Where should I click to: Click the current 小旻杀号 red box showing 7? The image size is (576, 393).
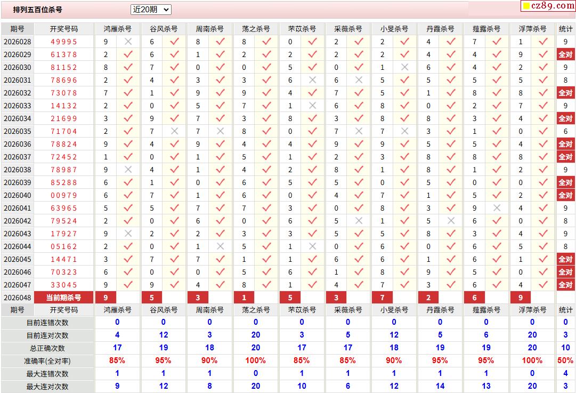[382, 298]
